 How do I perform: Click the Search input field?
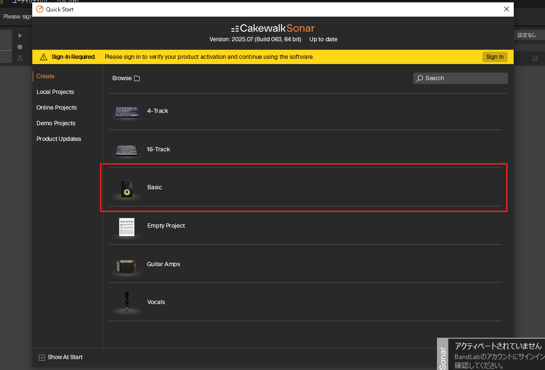point(460,78)
